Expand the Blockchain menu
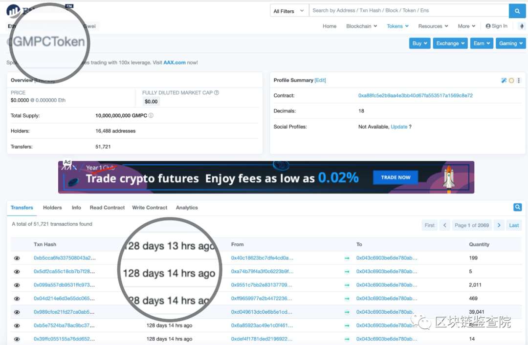Screen dimensions: 528x345 tap(362, 26)
